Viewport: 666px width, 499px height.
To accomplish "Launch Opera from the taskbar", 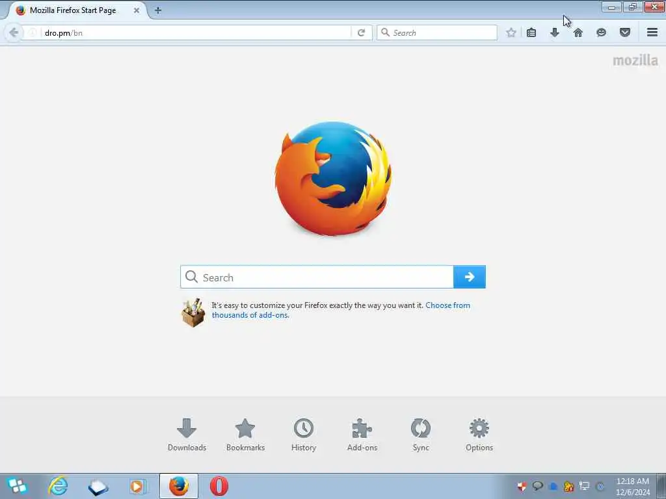I will coord(219,486).
